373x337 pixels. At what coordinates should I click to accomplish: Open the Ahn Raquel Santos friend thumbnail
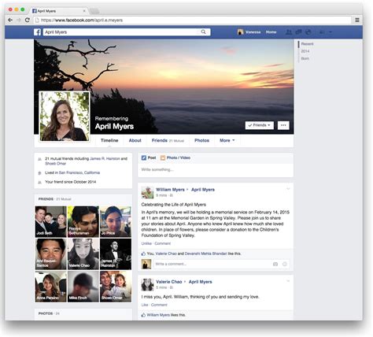(x=50, y=254)
